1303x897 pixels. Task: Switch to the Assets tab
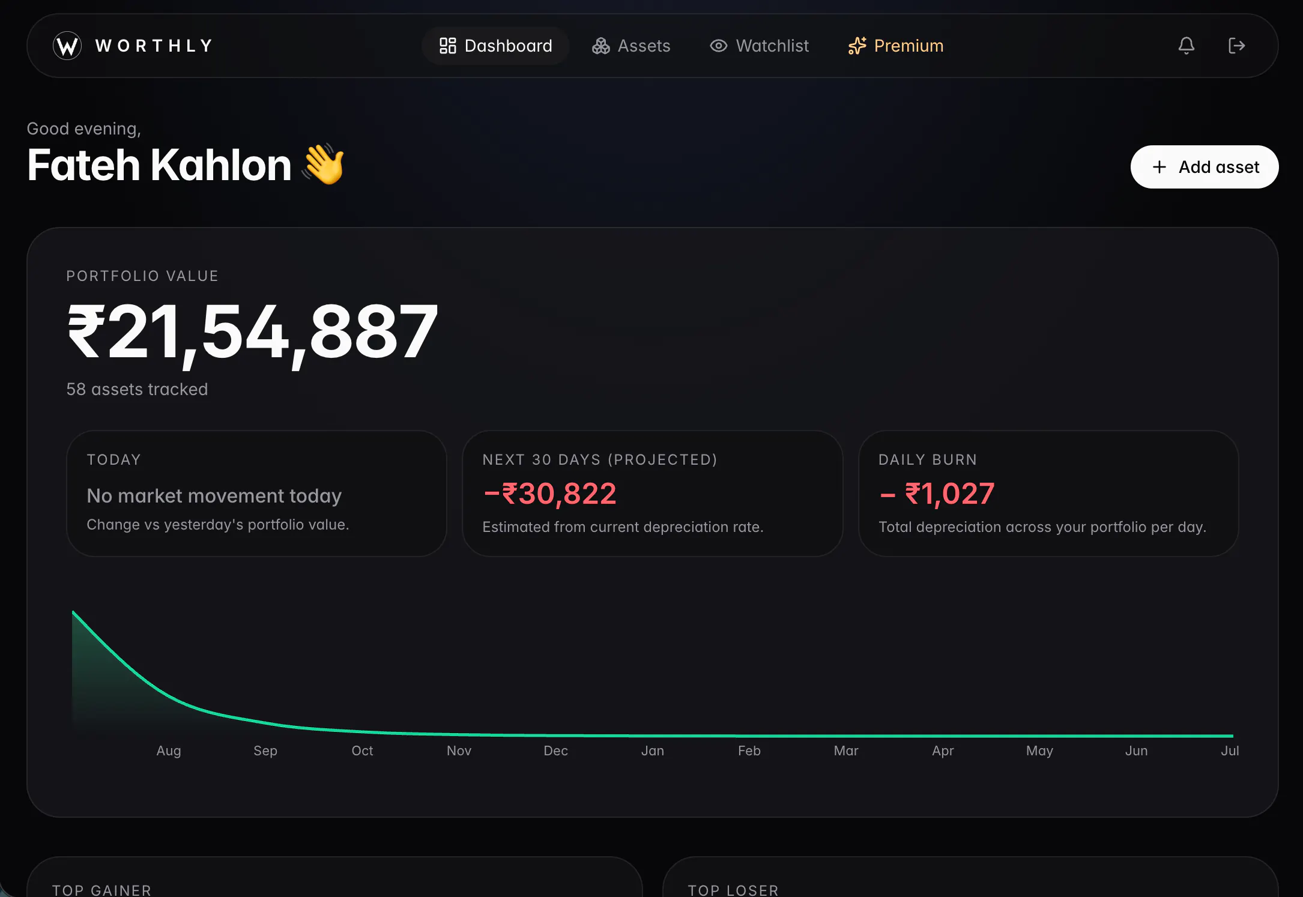point(630,46)
